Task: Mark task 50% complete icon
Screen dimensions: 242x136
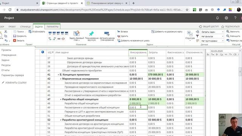Action: (x=58, y=33)
